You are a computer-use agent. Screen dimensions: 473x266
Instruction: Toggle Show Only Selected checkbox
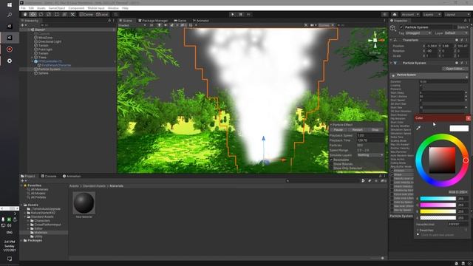coord(331,168)
